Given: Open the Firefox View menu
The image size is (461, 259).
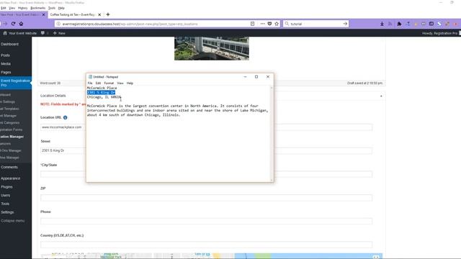Looking at the screenshot, I should [x=12, y=8].
